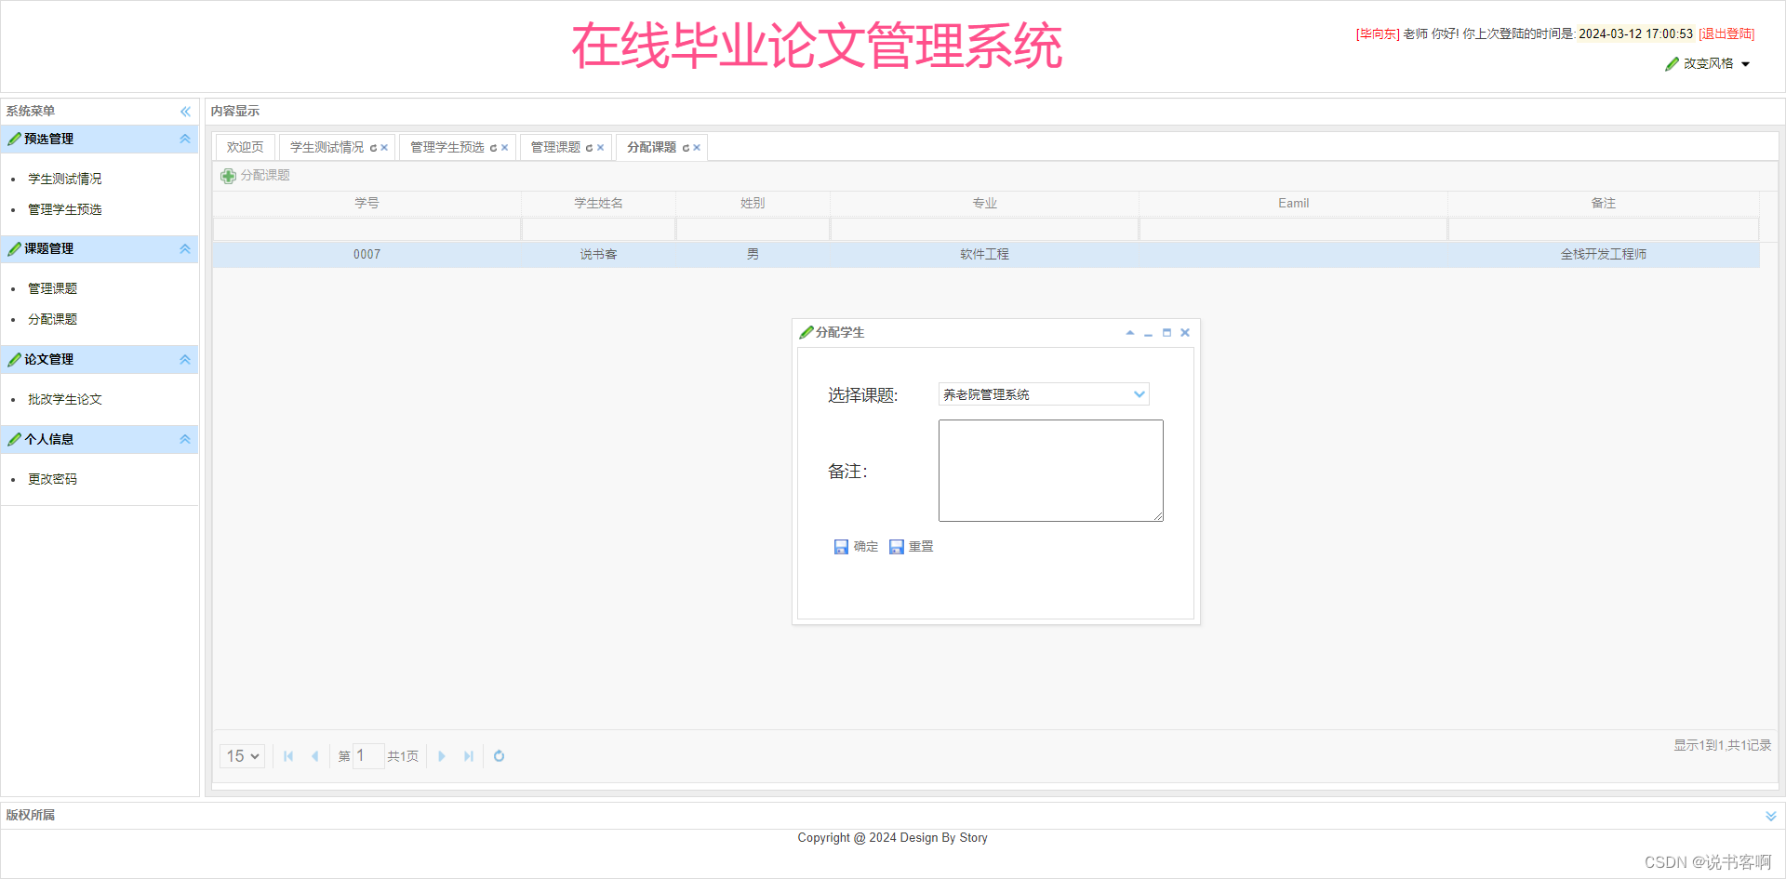This screenshot has height=879, width=1786.
Task: Go to the next page
Action: (442, 756)
